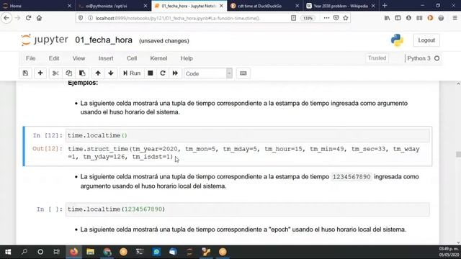Open the Insert menu
Image resolution: width=461 pixels, height=259 pixels.
106,58
